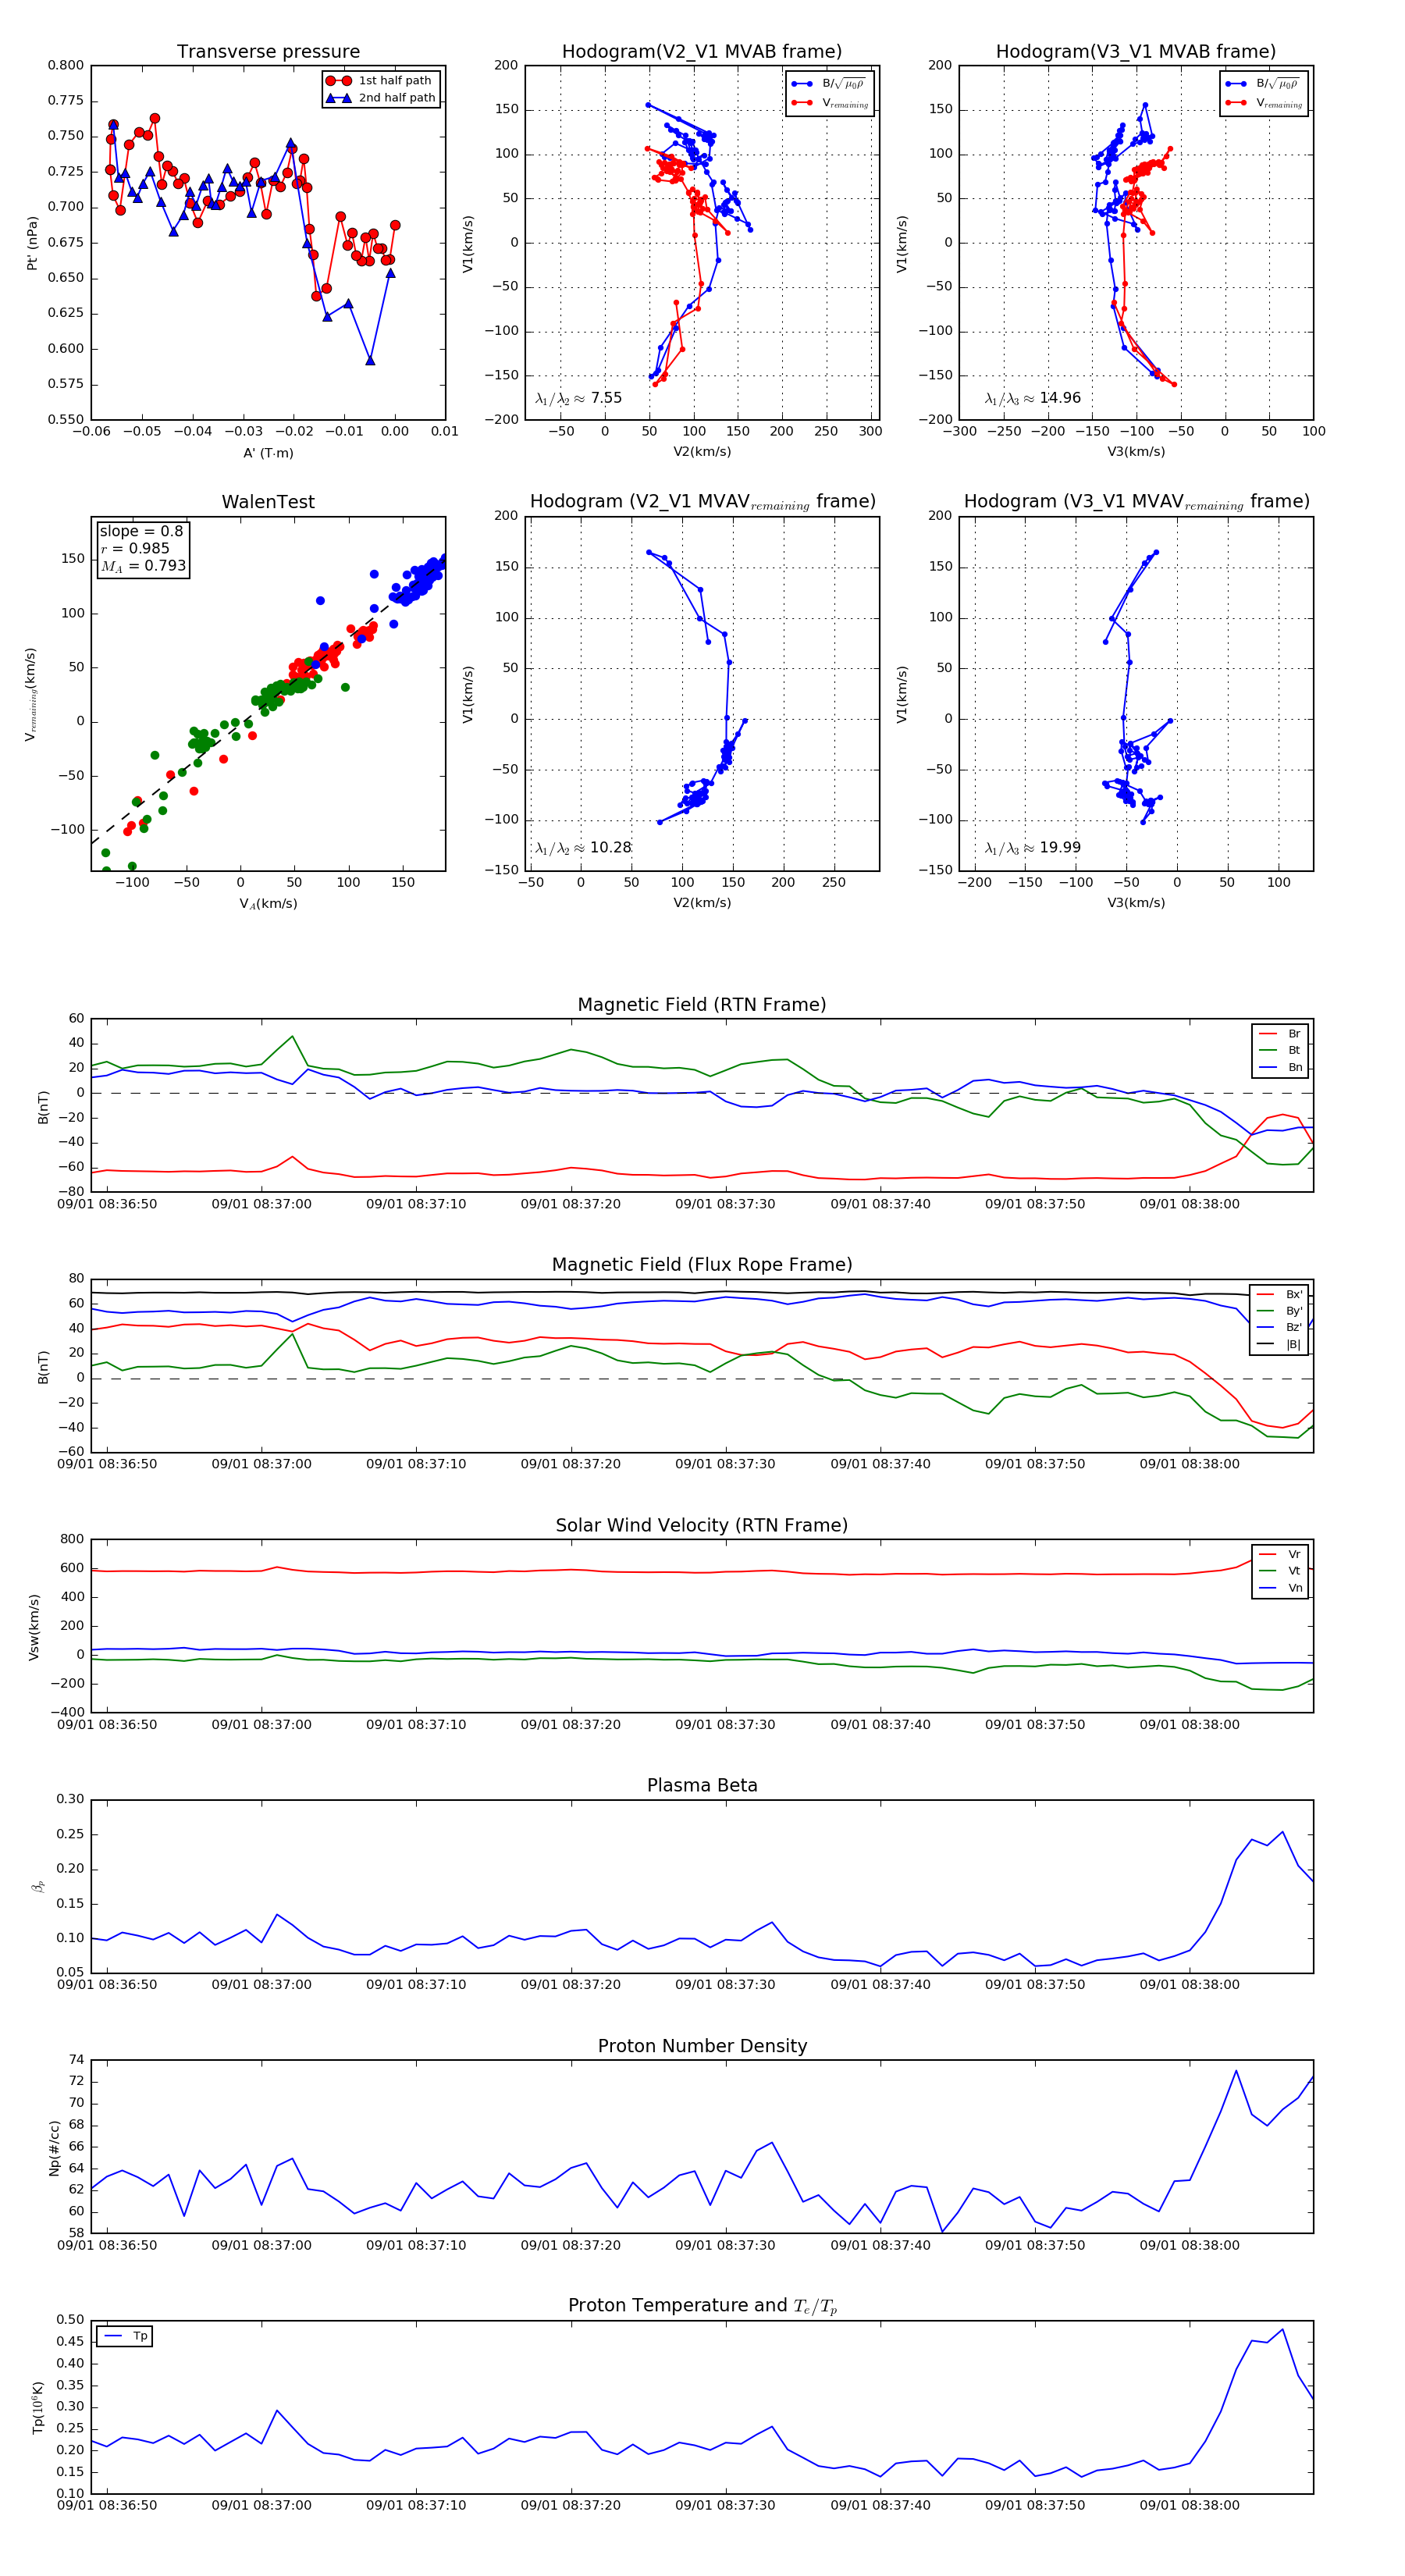Click the A' (T·m) x-axis label
The image size is (1405, 2576).
268,453
